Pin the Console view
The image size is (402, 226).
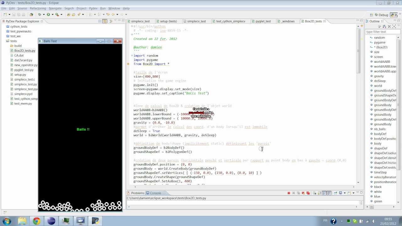point(336,193)
